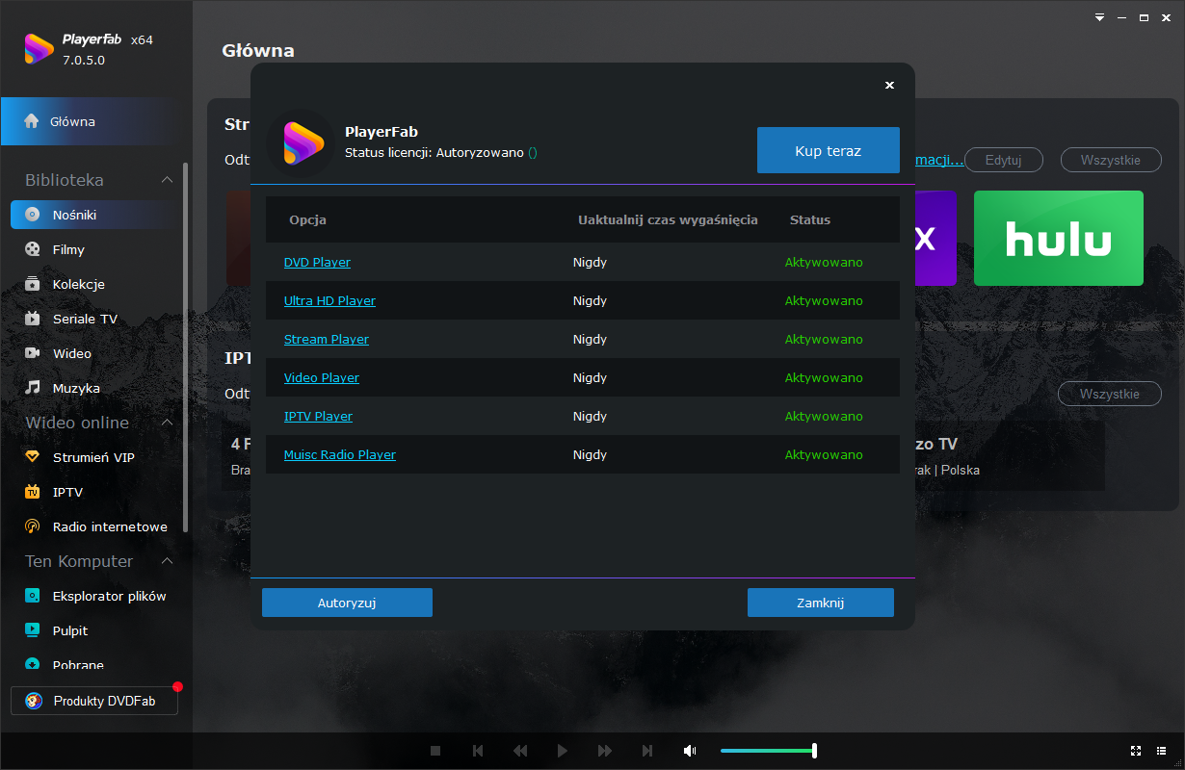1185x770 pixels.
Task: Click the Status licencji text
Action: coord(441,152)
